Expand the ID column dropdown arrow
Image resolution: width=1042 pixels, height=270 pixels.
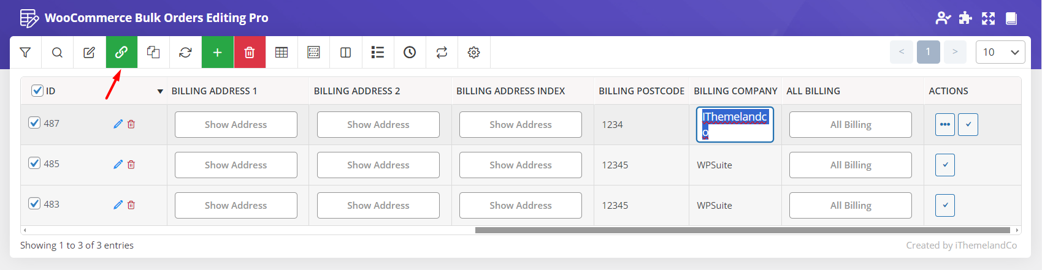pos(160,91)
